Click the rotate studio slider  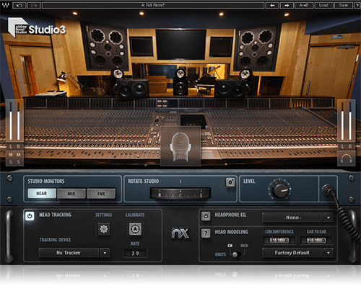point(180,193)
